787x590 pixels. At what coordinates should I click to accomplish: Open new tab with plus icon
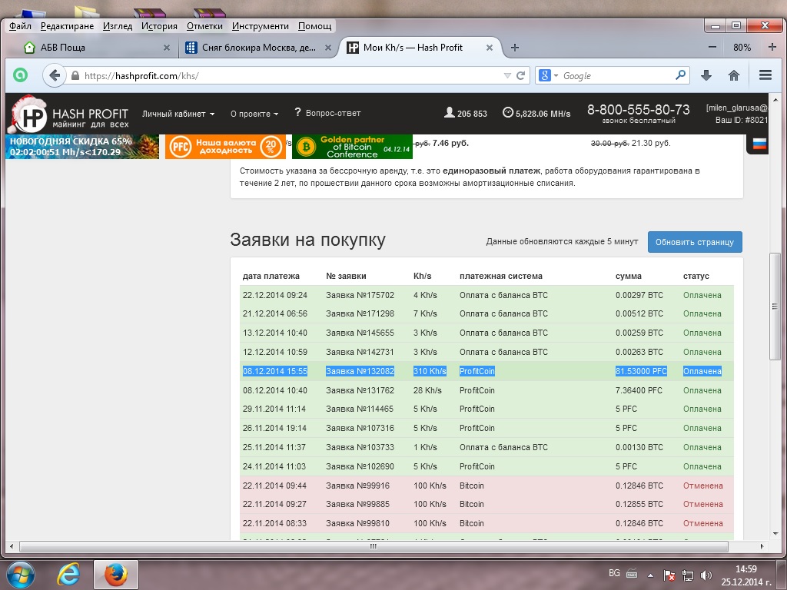click(514, 48)
